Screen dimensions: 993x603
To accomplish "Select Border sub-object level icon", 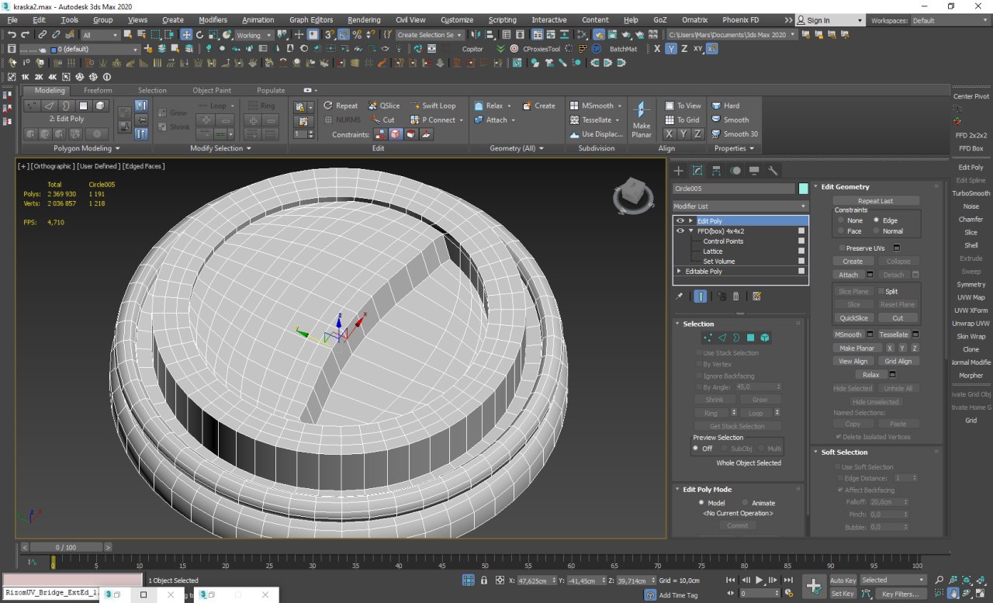I will tap(736, 338).
